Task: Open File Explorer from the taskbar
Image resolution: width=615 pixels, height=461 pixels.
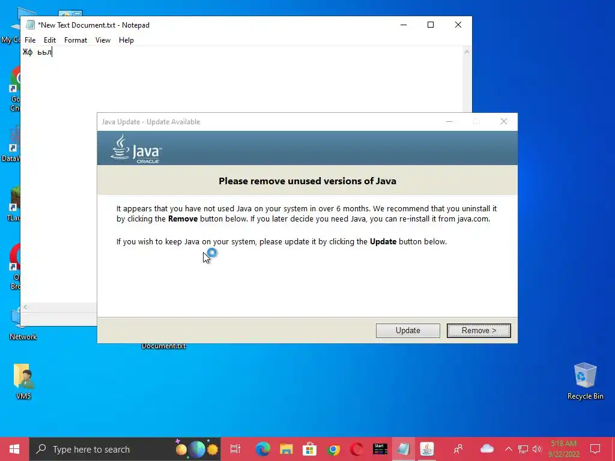Action: coord(286,449)
